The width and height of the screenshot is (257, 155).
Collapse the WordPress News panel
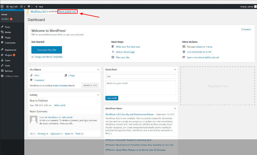click(175, 108)
